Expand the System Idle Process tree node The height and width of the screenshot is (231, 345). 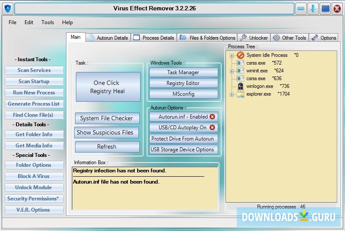click(232, 56)
